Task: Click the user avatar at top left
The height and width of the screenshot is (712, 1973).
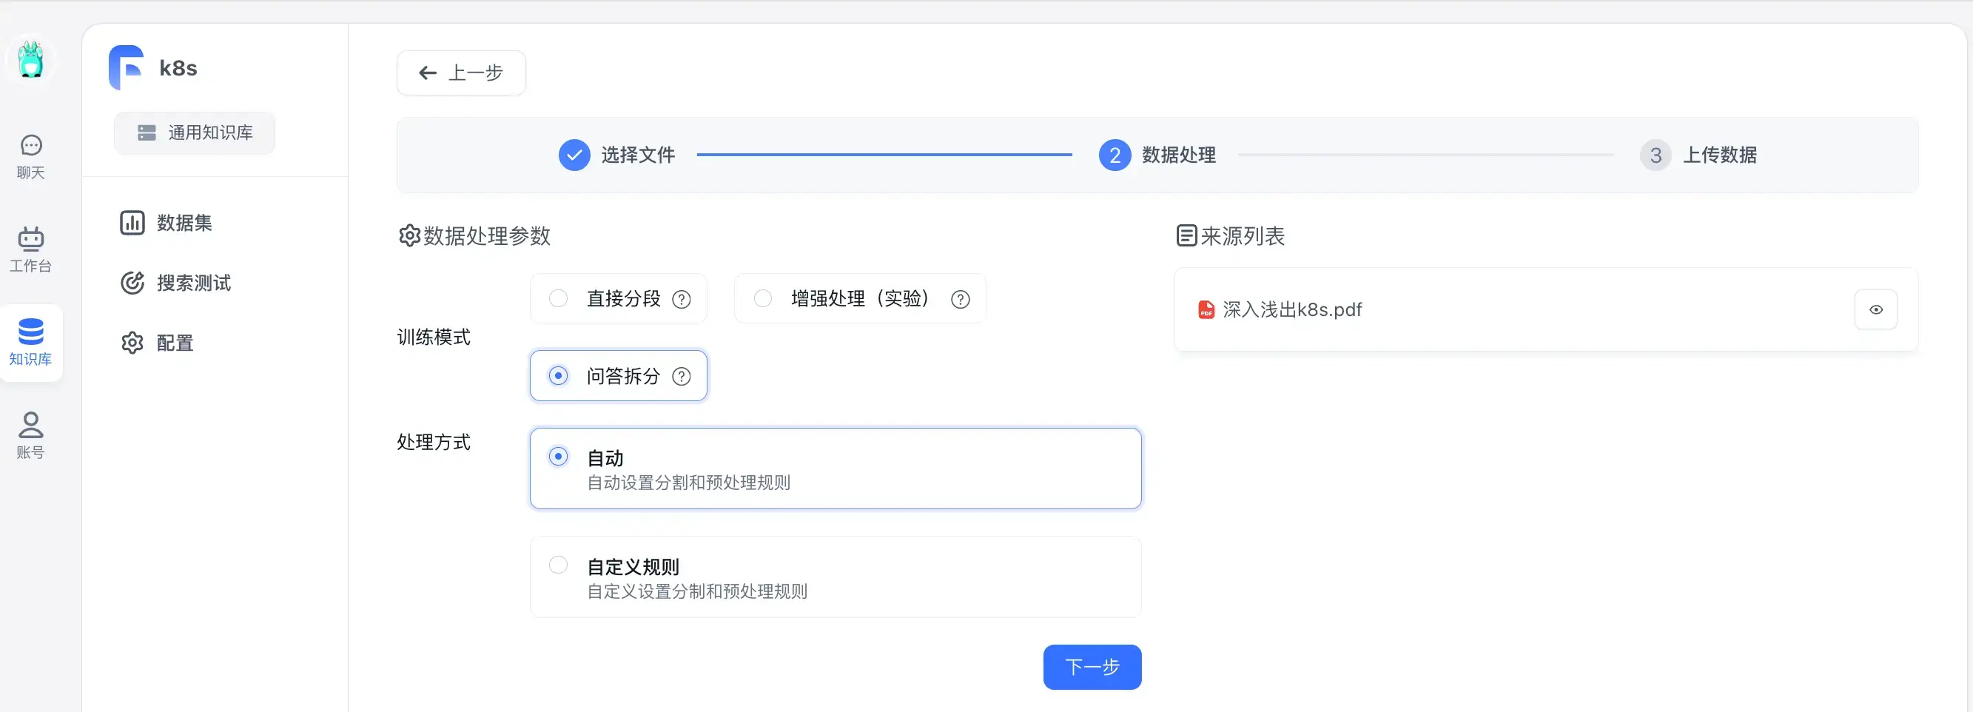Action: click(30, 60)
